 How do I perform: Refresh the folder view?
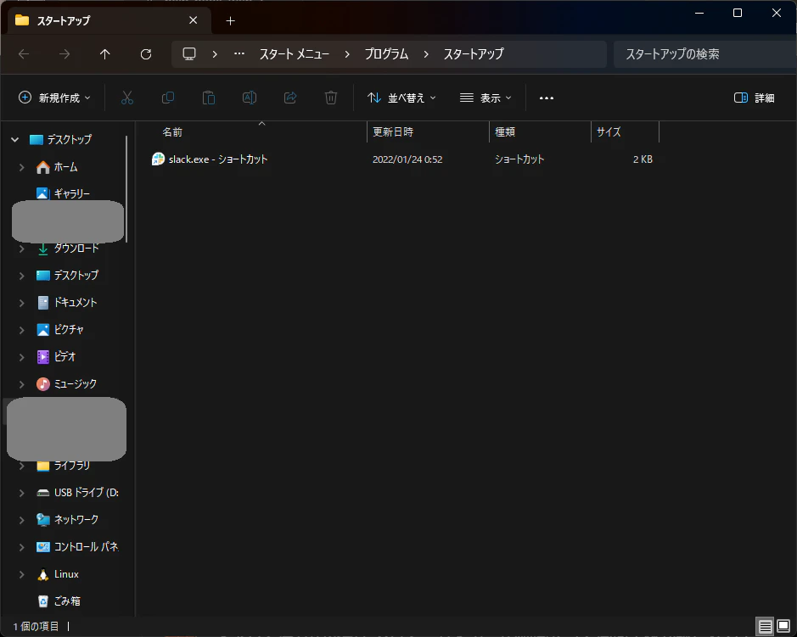point(146,53)
